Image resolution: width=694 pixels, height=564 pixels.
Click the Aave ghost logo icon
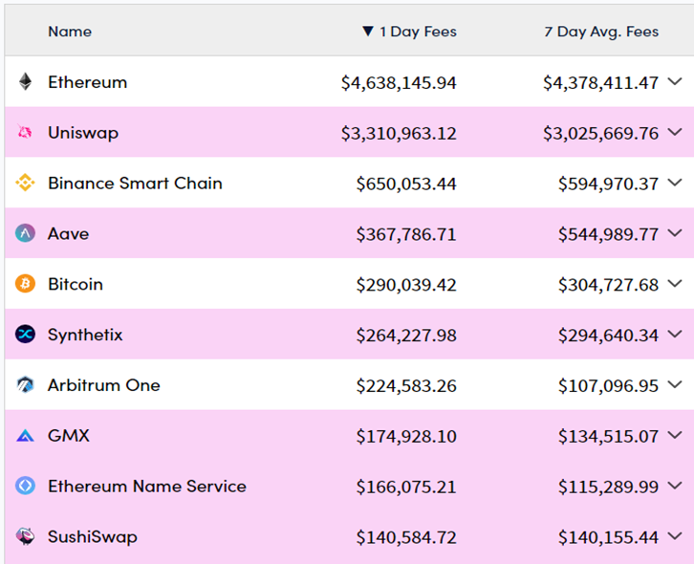pos(25,233)
